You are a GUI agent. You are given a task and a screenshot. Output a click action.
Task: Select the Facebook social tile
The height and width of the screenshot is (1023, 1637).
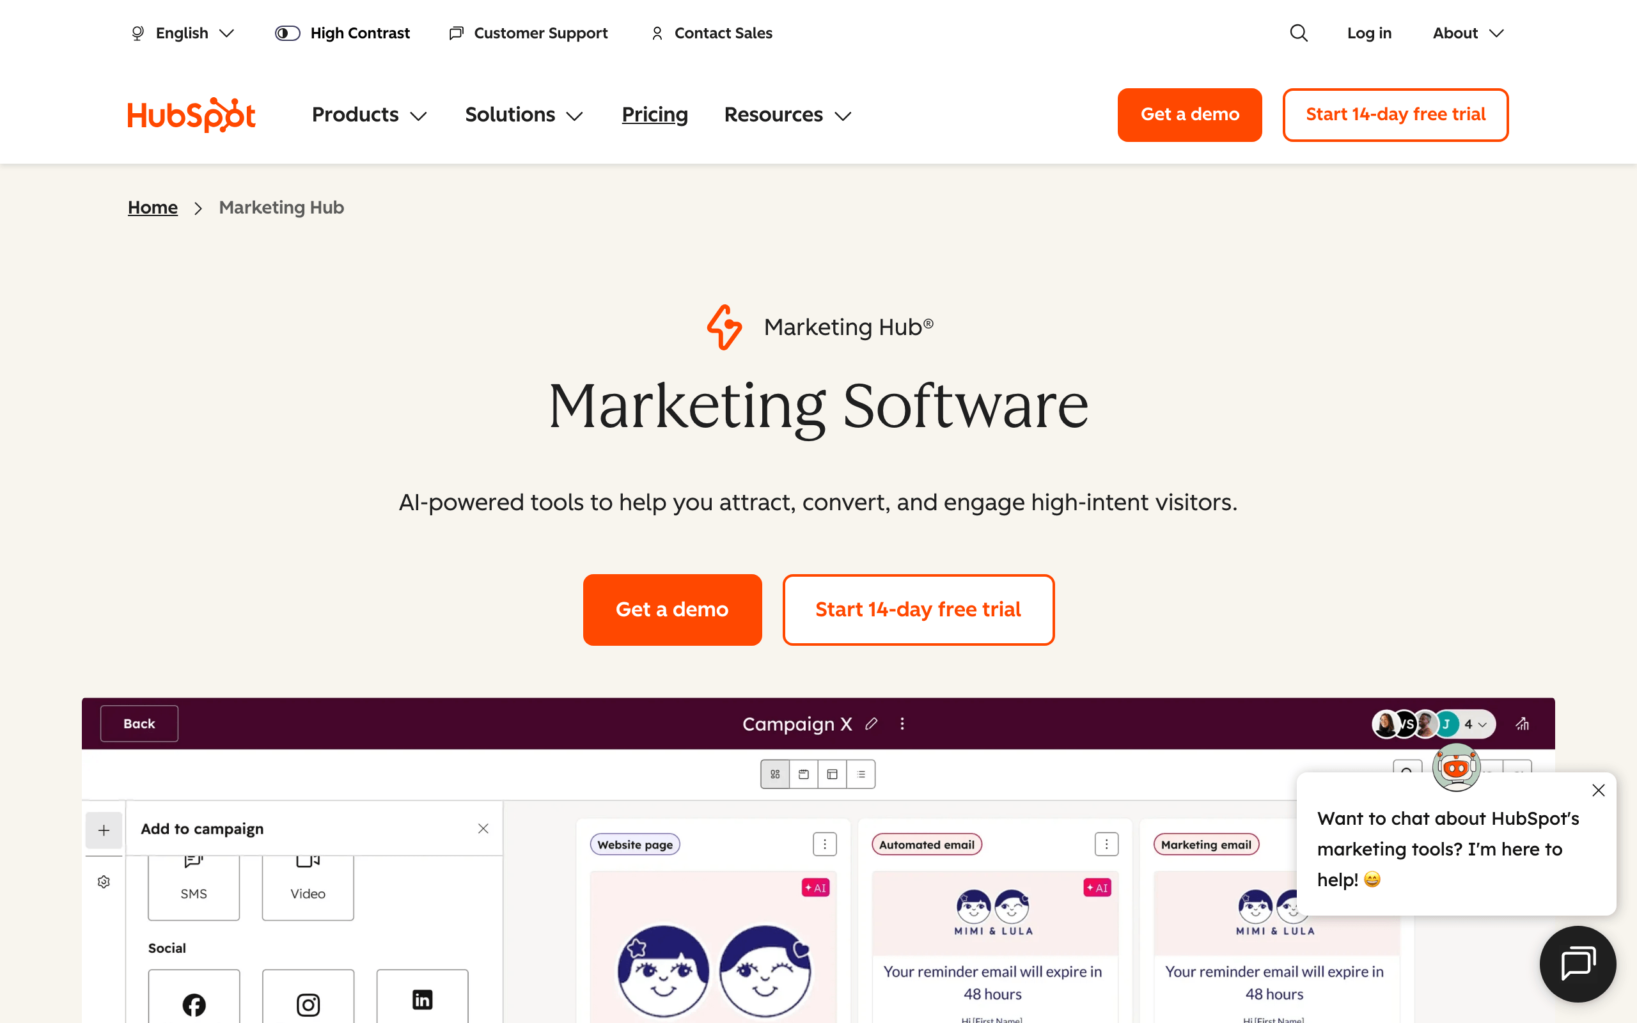(194, 996)
